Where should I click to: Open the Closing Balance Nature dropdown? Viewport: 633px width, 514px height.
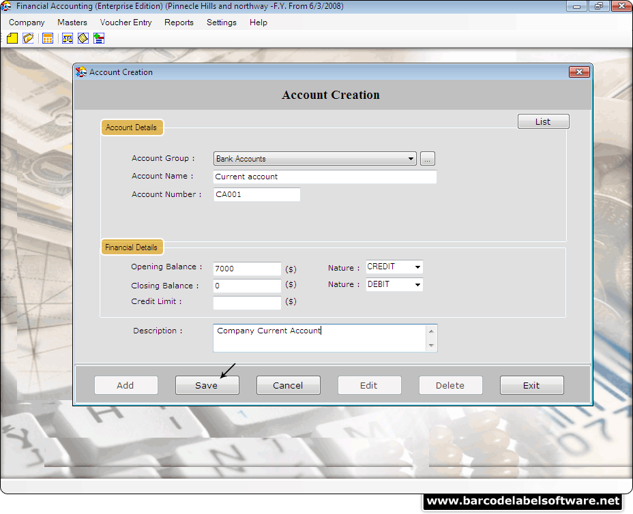click(x=417, y=285)
